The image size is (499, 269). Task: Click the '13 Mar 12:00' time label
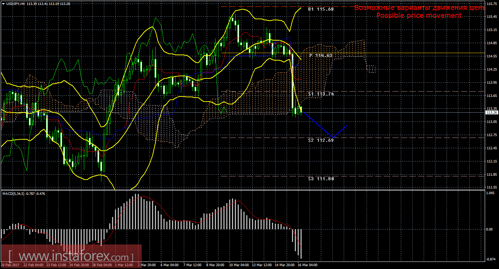[x=262, y=265]
